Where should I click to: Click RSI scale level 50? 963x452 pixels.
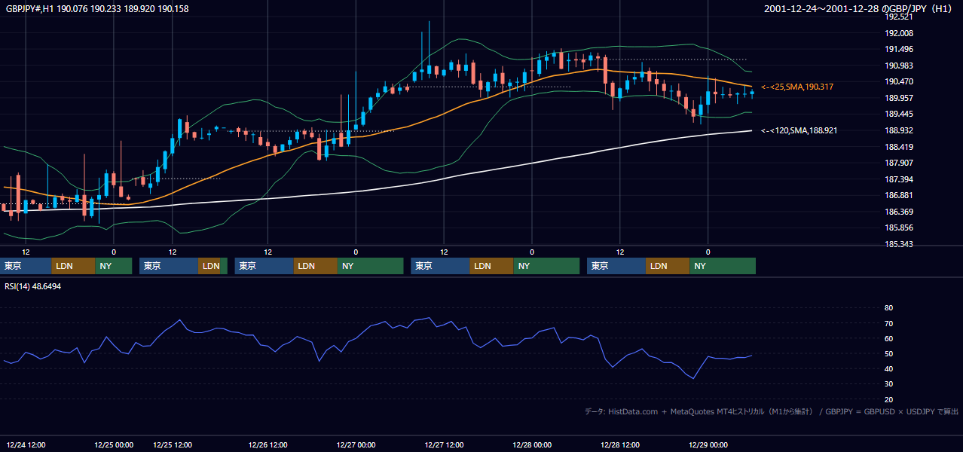point(889,354)
